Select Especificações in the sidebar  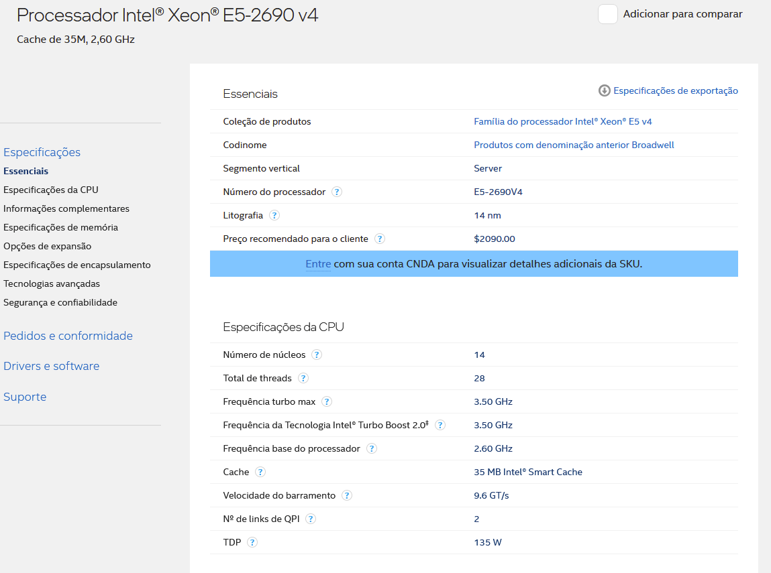point(42,152)
